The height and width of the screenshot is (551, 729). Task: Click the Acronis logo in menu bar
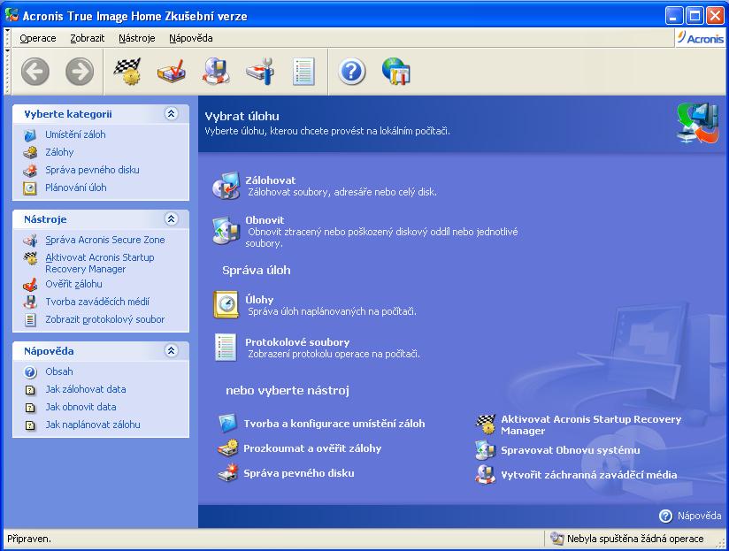(x=700, y=38)
